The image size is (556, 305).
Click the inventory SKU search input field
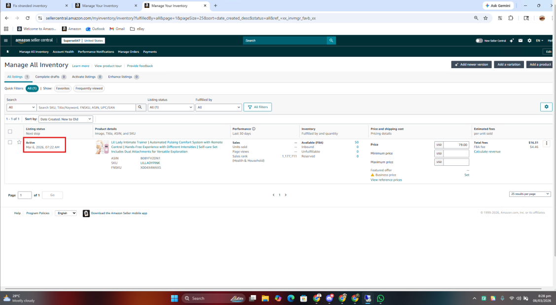tap(86, 107)
